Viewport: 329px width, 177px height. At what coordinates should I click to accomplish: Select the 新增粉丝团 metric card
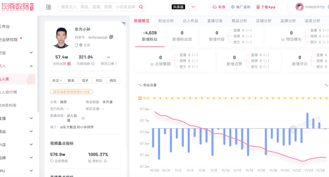(x=182, y=36)
